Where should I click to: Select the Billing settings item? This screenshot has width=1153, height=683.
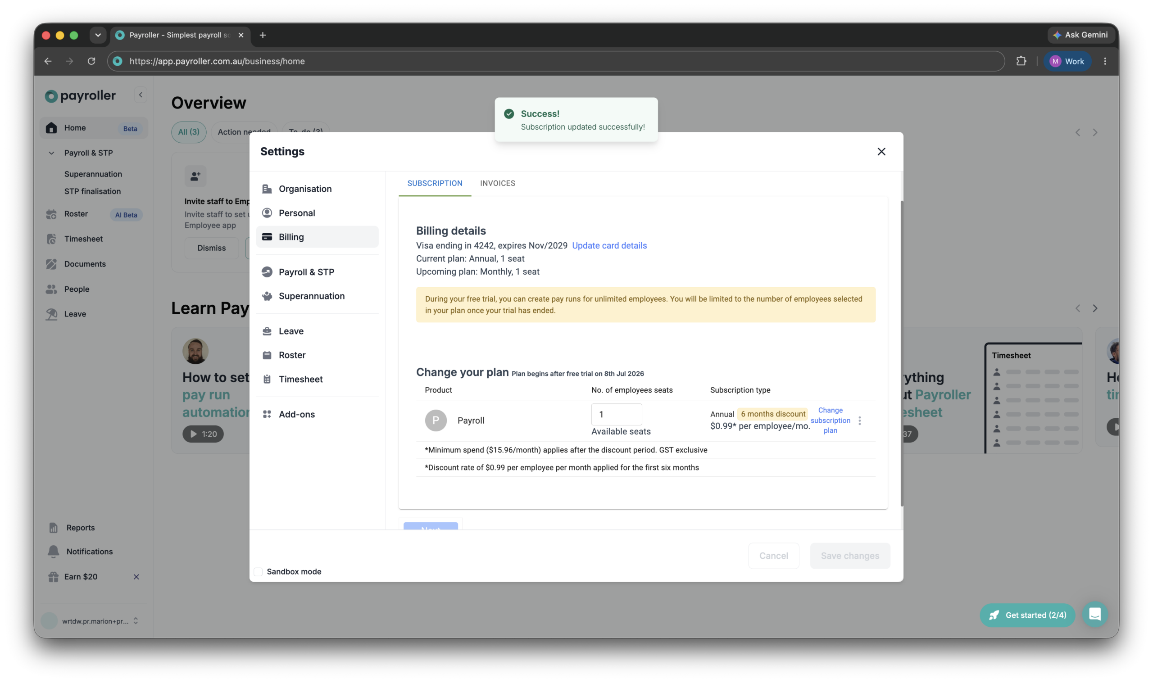click(x=317, y=236)
